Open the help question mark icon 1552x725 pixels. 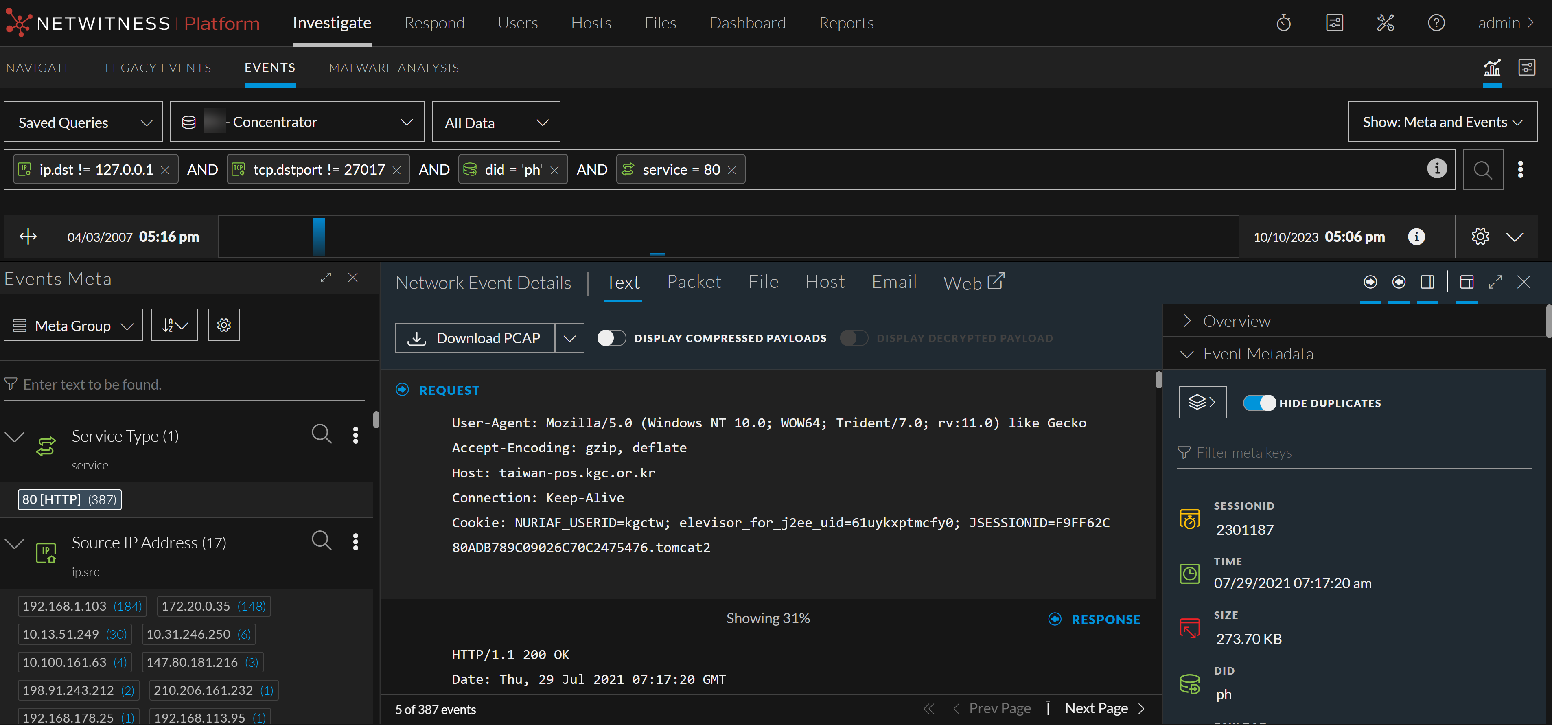click(x=1436, y=23)
